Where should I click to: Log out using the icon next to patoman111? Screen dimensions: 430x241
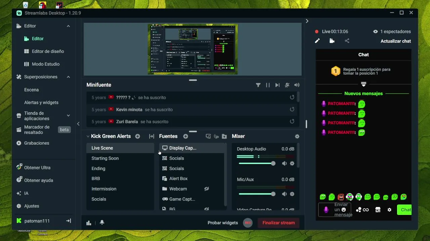click(69, 221)
